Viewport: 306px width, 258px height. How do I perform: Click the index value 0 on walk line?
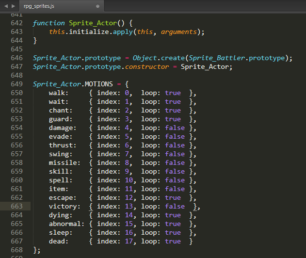[127, 93]
